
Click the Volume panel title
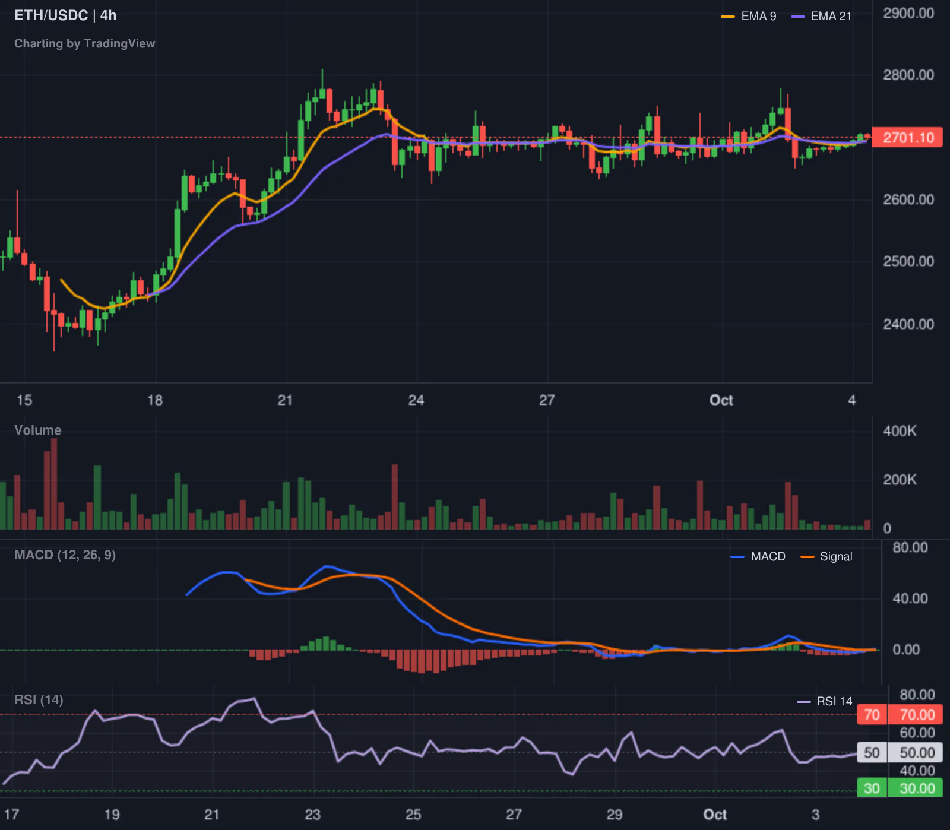tap(38, 430)
